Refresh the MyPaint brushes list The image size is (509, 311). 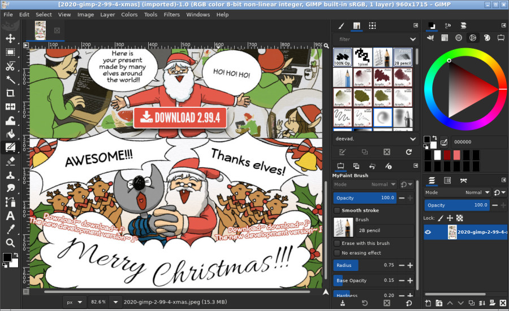pyautogui.click(x=409, y=152)
